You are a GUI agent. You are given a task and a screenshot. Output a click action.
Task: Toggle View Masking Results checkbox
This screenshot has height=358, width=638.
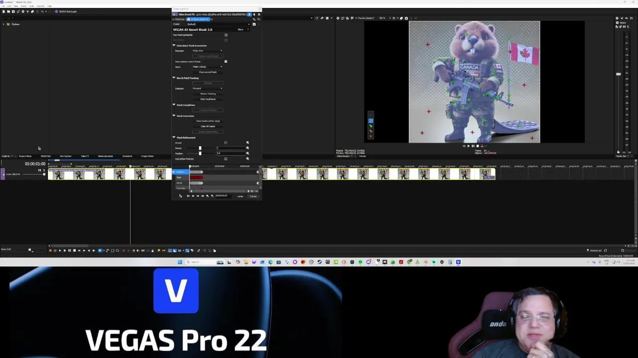pos(226,35)
